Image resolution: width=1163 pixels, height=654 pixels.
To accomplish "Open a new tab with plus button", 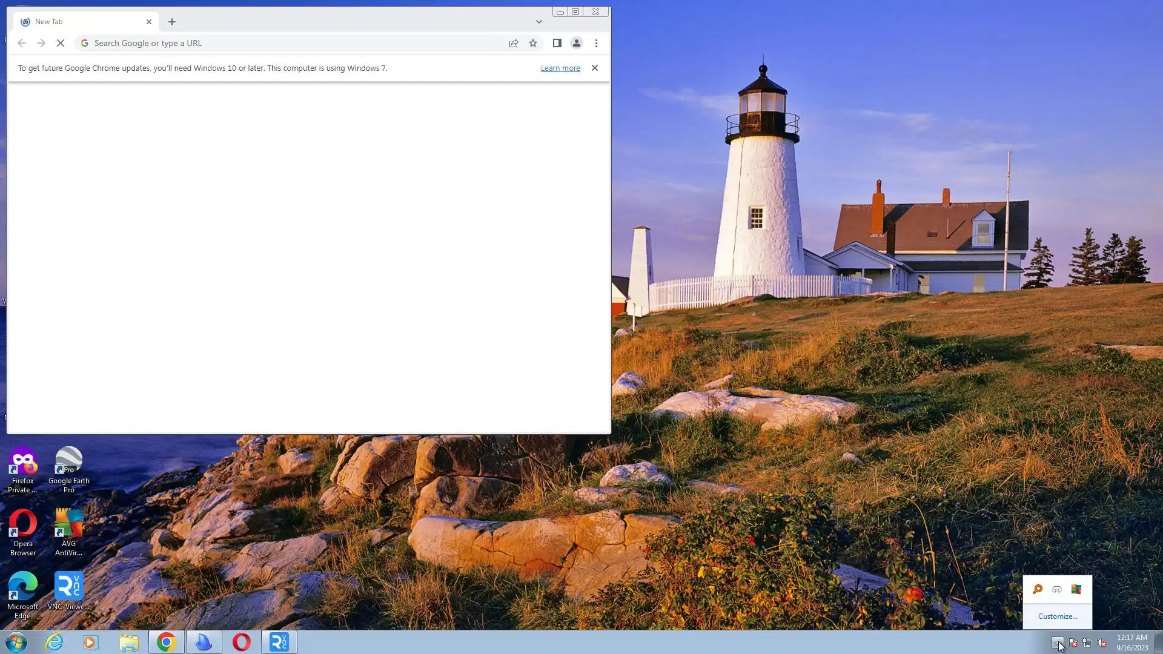I will (172, 22).
